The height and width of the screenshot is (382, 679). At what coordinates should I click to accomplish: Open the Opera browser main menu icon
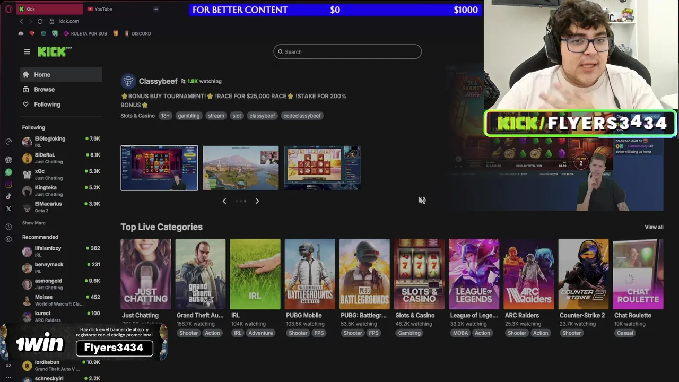point(8,9)
